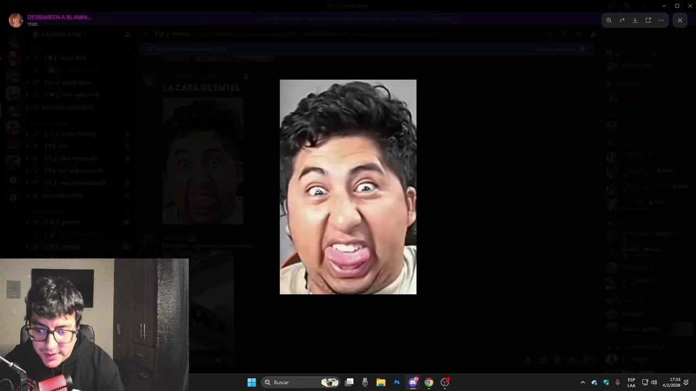This screenshot has width=696, height=391.
Task: Open the ESP LAA language switcher
Action: (631, 382)
